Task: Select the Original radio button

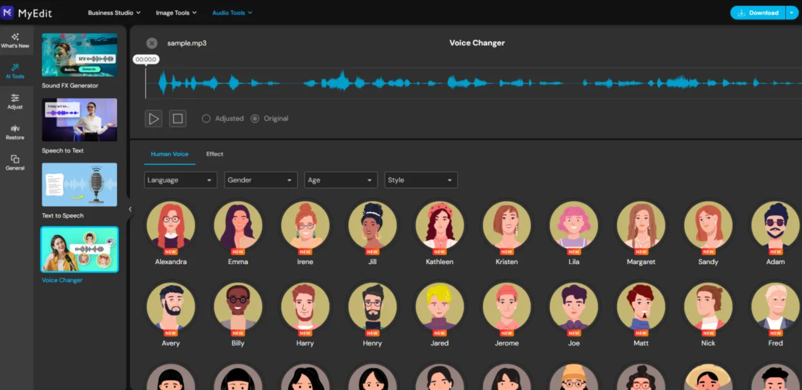Action: [255, 119]
